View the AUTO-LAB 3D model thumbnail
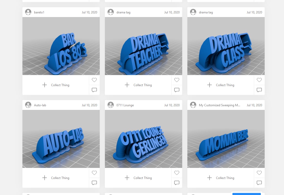 (x=61, y=139)
